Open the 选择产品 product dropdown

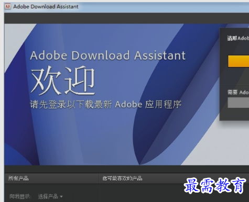[x=50, y=196]
